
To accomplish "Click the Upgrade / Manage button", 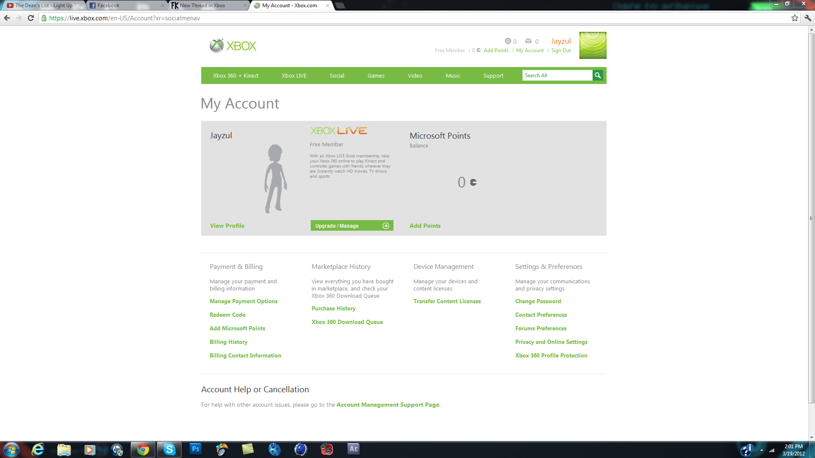I will (351, 226).
